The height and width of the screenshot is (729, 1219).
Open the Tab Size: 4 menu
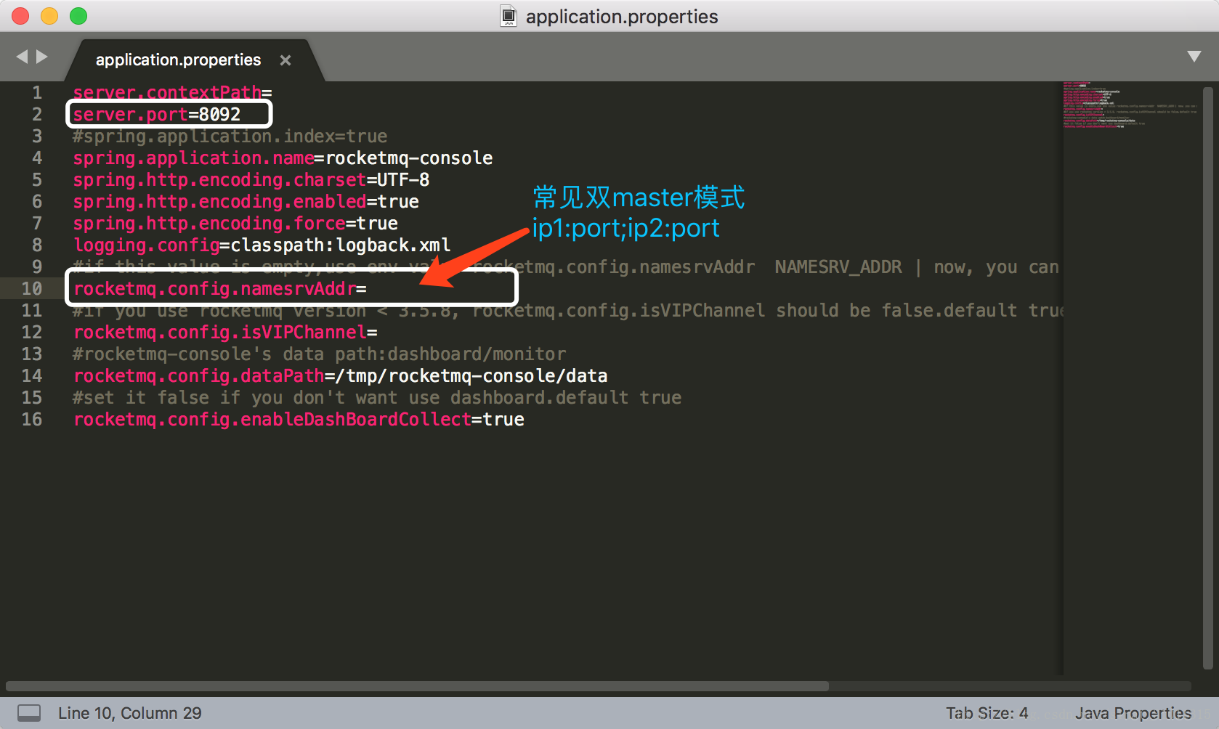(x=987, y=713)
